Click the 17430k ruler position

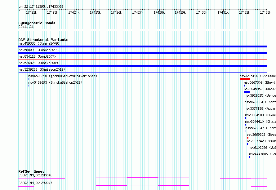202,12
